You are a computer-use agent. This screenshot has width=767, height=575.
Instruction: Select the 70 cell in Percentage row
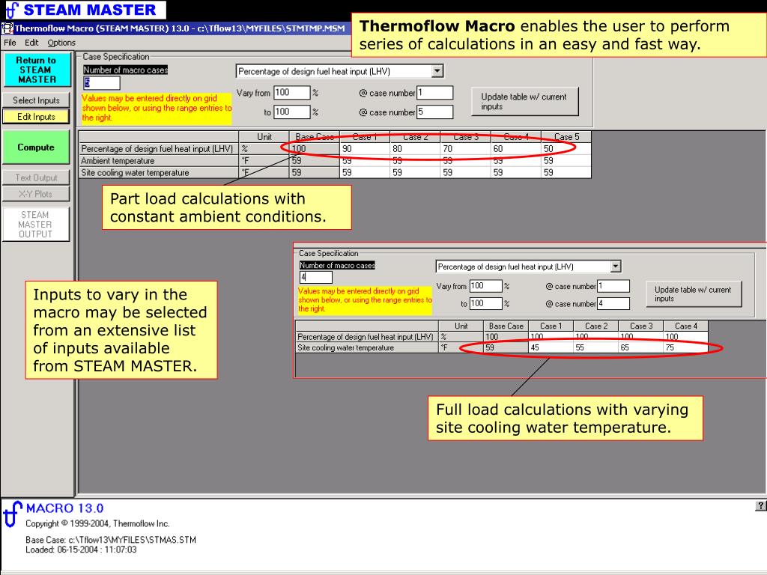pyautogui.click(x=466, y=149)
